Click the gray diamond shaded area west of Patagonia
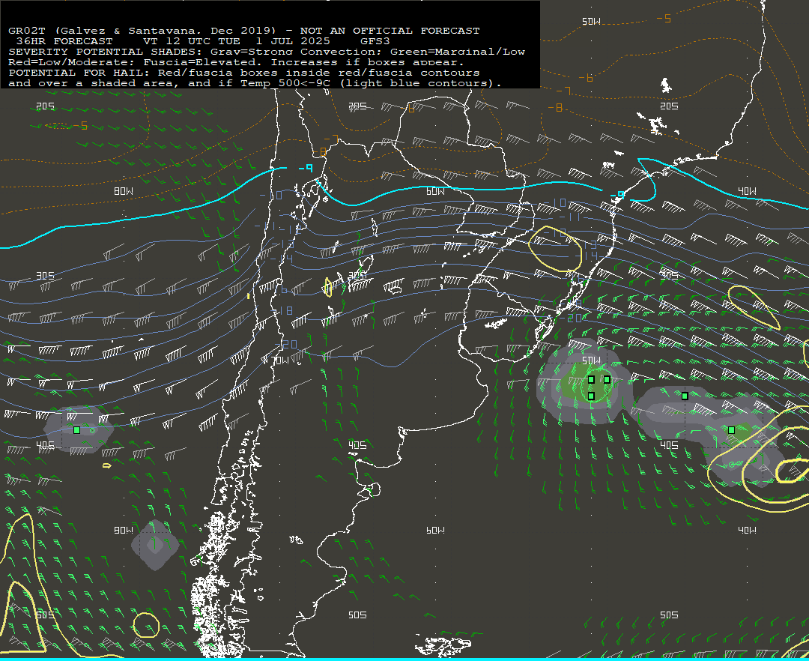809x661 pixels. (x=155, y=545)
